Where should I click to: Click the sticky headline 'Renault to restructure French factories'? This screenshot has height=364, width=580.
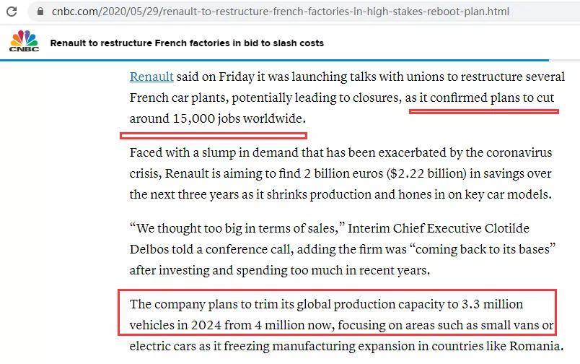[x=187, y=43]
